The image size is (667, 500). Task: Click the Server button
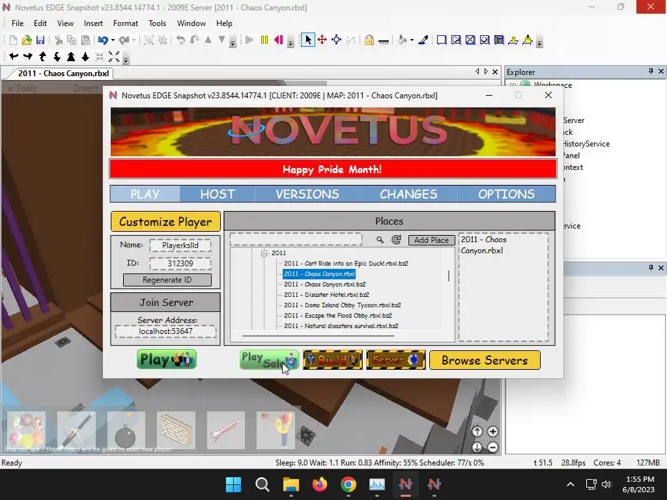(395, 359)
